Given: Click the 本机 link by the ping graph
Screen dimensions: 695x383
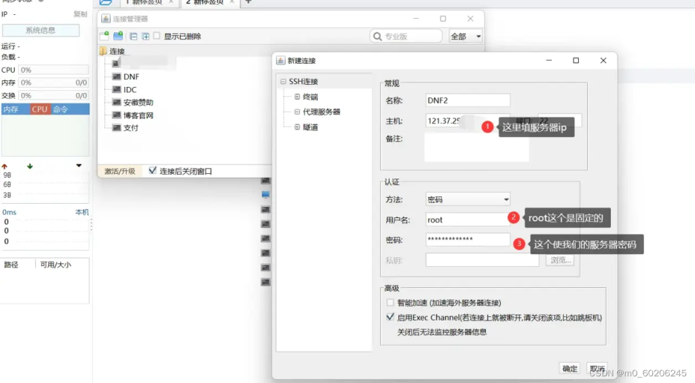Looking at the screenshot, I should (x=82, y=212).
